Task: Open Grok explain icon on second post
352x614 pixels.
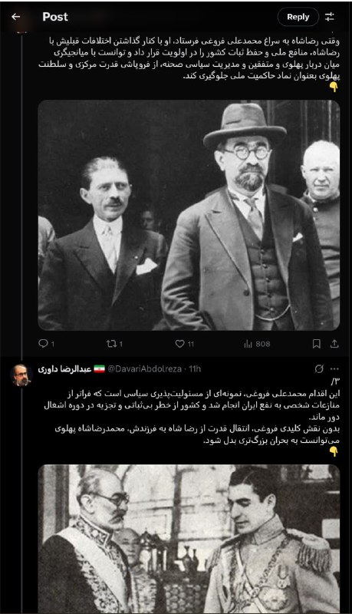Action: point(319,369)
